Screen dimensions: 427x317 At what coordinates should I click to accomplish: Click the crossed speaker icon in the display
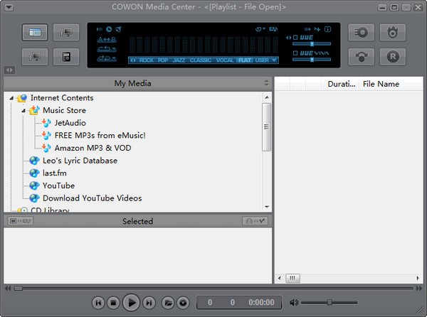point(118,29)
